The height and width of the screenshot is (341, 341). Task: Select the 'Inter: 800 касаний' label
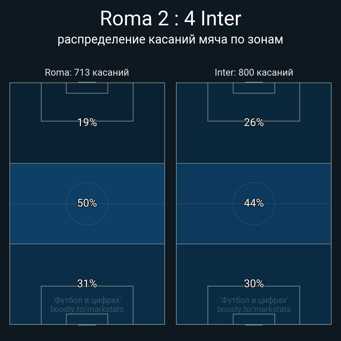[x=254, y=72]
